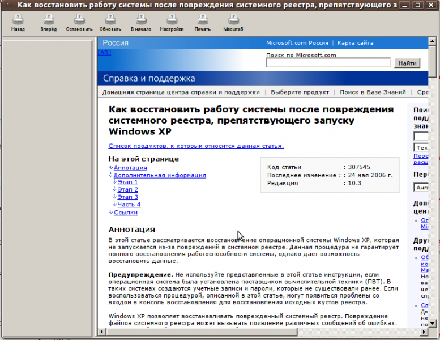Jump to the Аннотация section link
This screenshot has height=340, width=440.
130,168
